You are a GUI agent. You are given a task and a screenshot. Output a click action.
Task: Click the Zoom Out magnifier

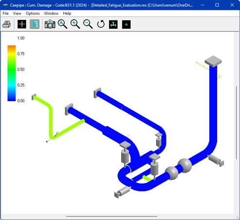[x=88, y=24]
